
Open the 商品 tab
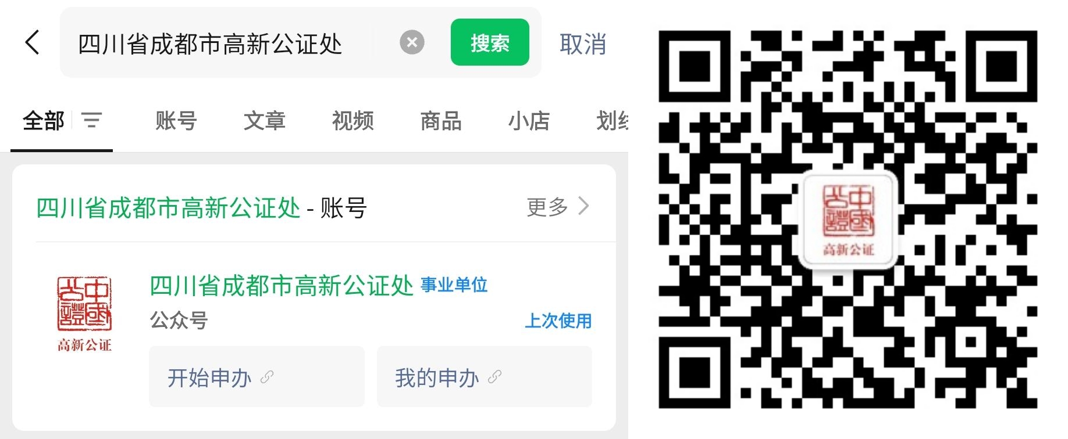[x=441, y=121]
